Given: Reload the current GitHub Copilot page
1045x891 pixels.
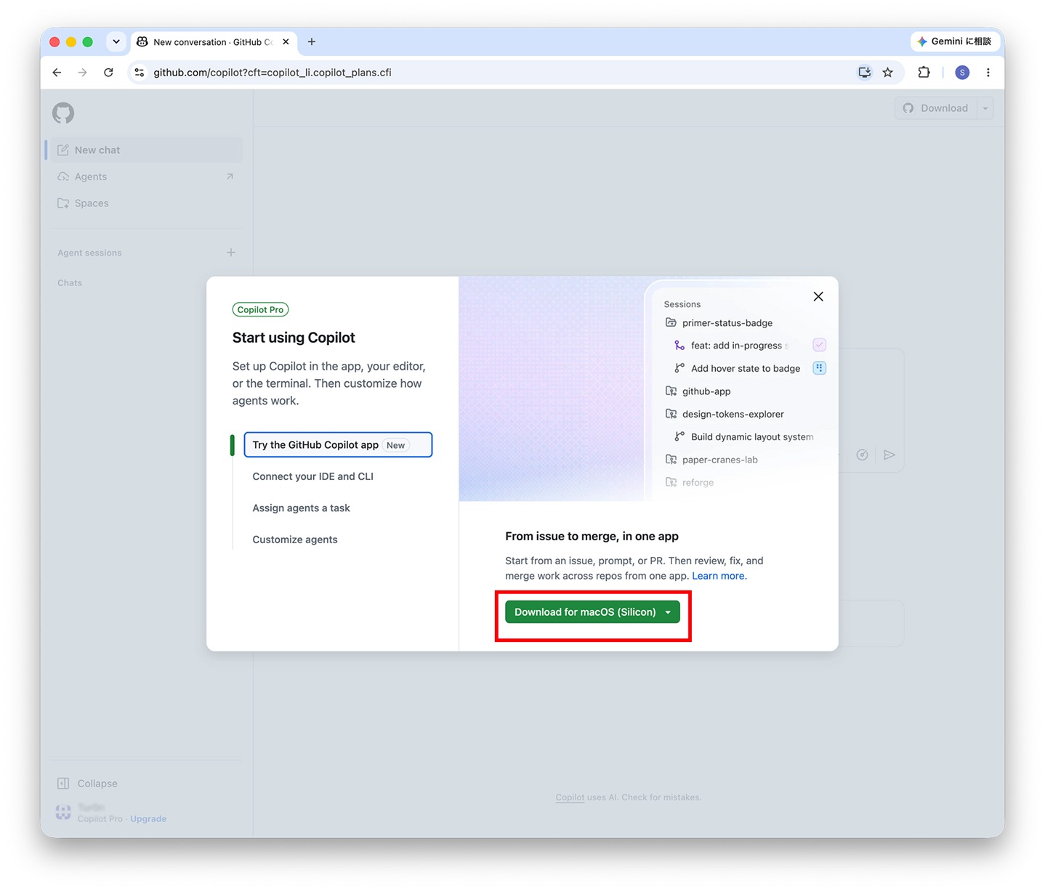Looking at the screenshot, I should coord(108,73).
